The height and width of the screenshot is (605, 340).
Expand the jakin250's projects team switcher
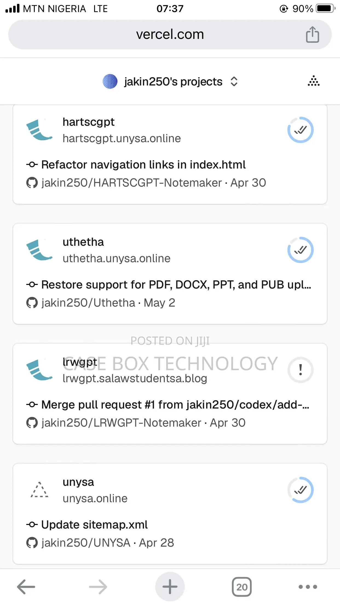tap(234, 81)
